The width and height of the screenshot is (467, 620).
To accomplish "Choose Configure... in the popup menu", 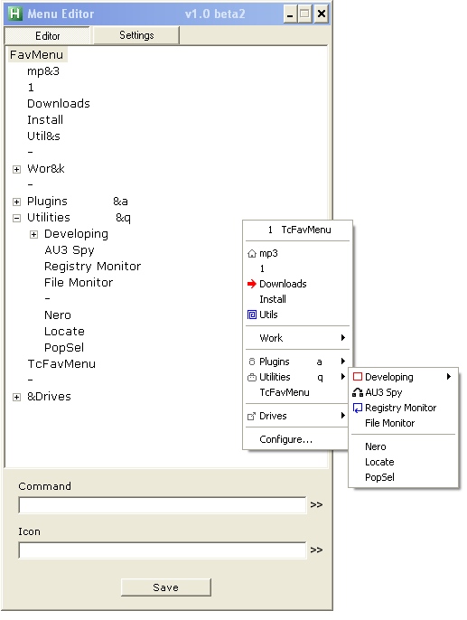I will (286, 439).
